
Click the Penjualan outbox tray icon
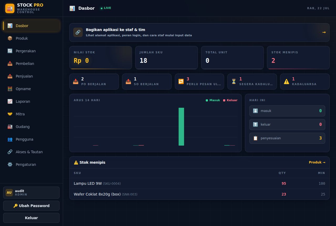tap(10, 76)
